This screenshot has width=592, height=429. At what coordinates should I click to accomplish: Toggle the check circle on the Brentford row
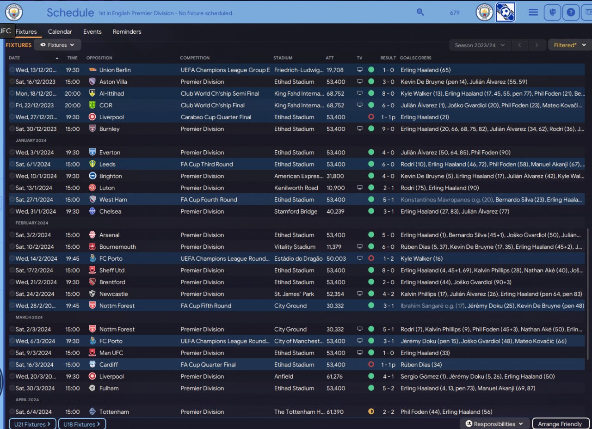pyautogui.click(x=12, y=282)
